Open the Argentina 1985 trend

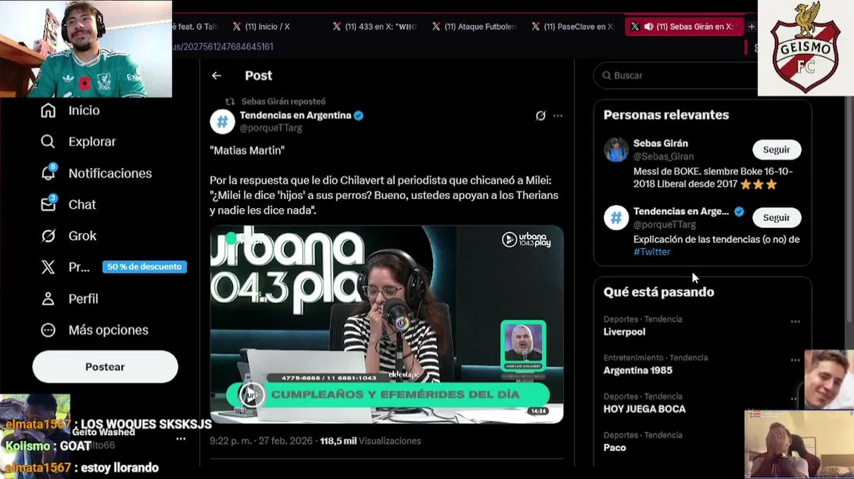click(638, 371)
